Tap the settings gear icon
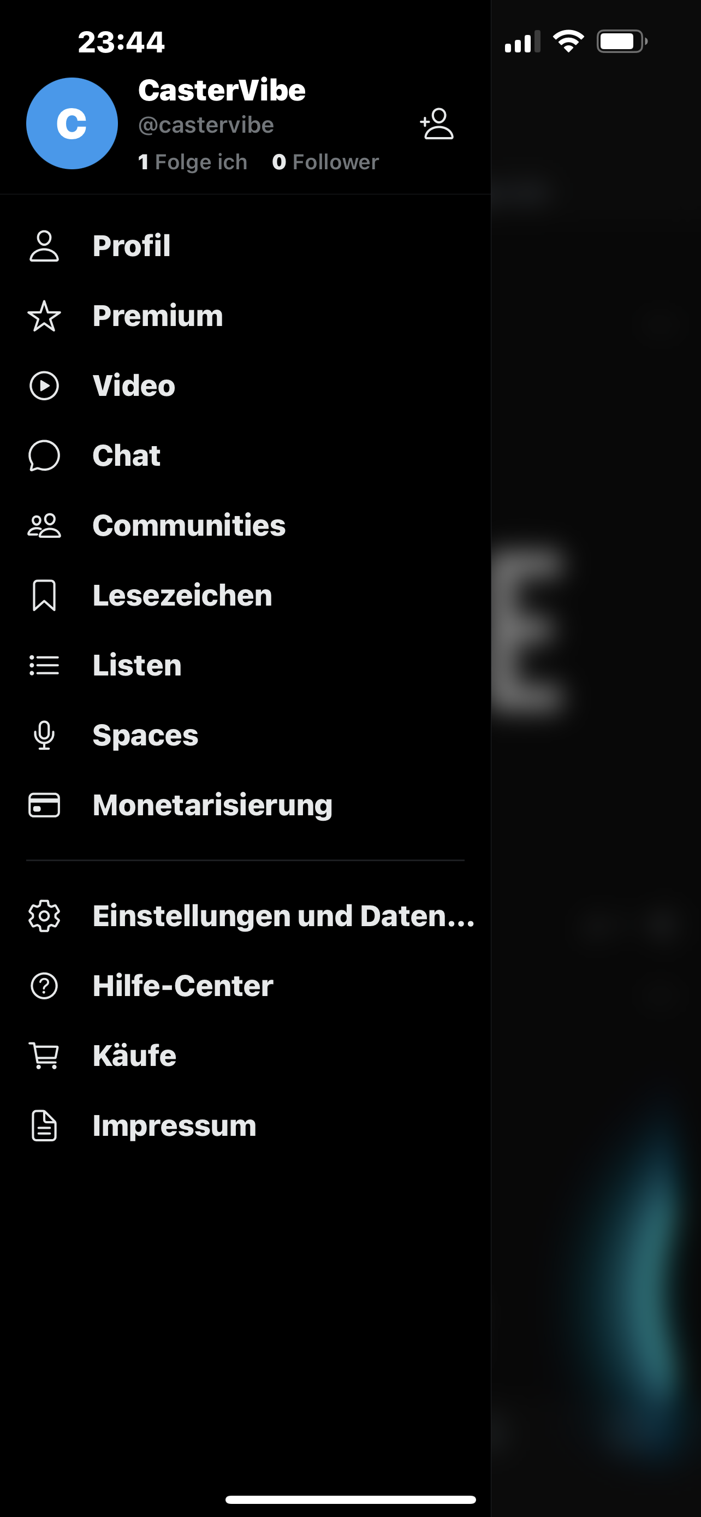This screenshot has width=701, height=1517. pos(44,916)
